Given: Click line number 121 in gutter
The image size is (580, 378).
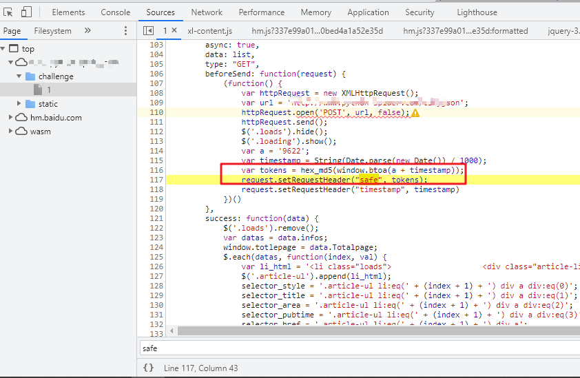Looking at the screenshot, I should click(156, 218).
